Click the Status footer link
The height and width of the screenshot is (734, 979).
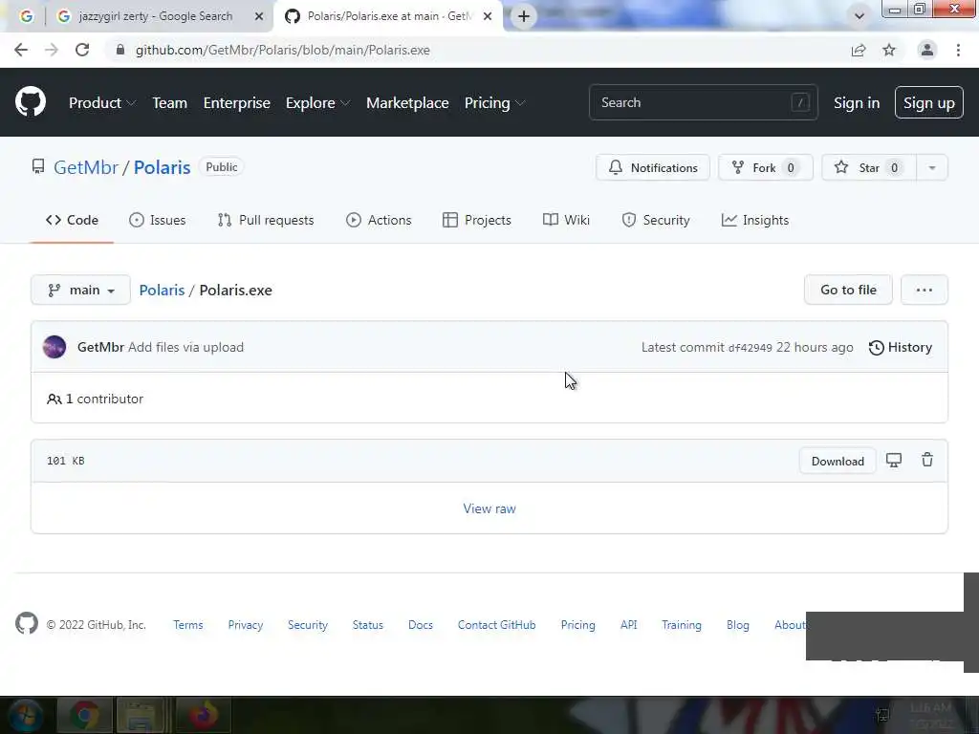click(368, 625)
